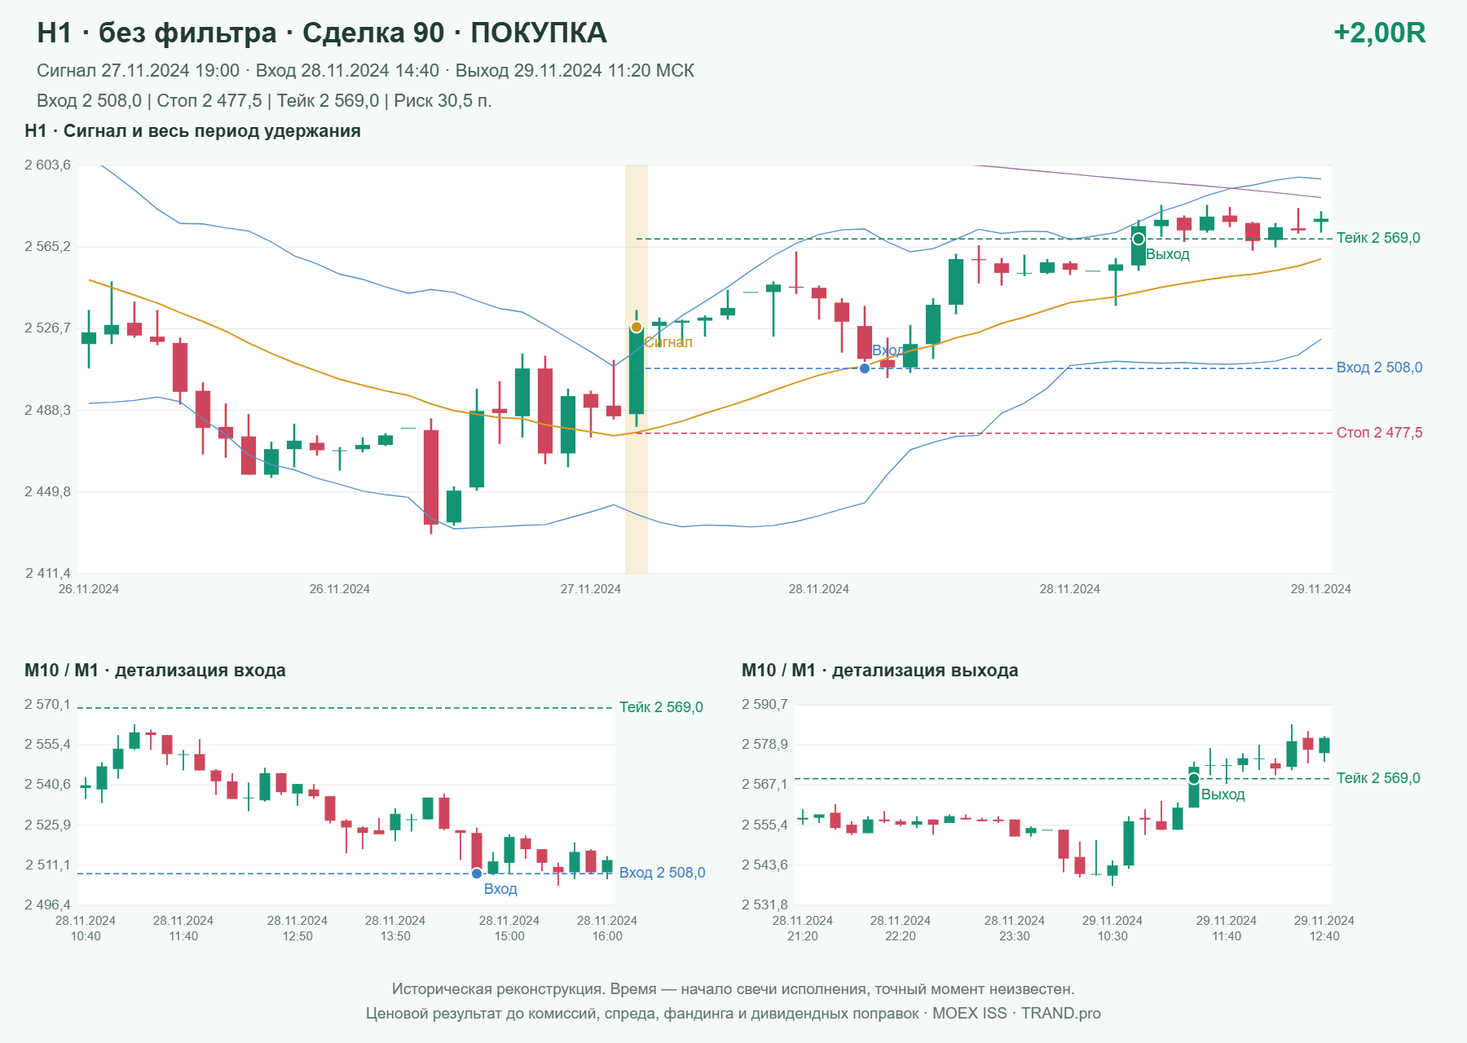Click the 'MOEX ISS · TRAND.pro' footer text
The height and width of the screenshot is (1043, 1467).
(x=1016, y=1014)
